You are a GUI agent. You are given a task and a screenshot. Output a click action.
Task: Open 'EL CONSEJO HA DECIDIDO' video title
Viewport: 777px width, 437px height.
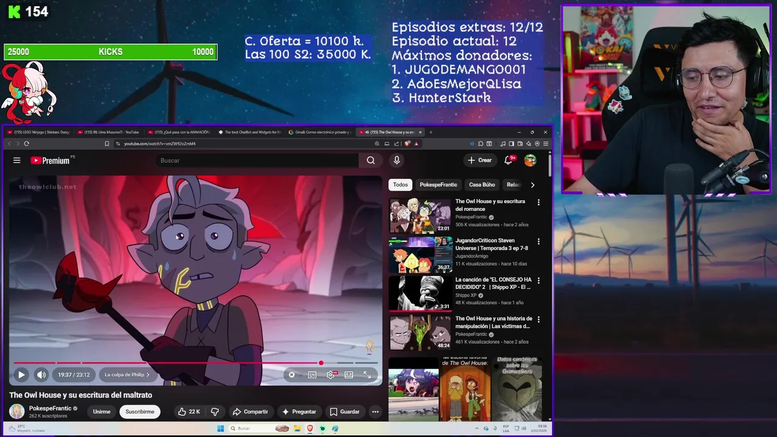[x=493, y=283]
